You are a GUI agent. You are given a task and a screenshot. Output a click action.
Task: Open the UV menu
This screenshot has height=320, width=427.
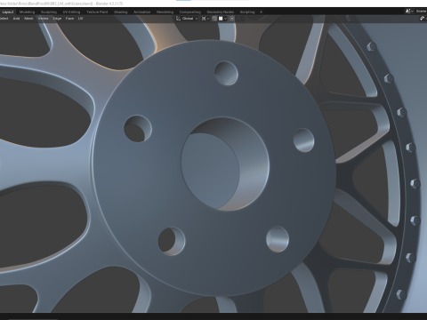pyautogui.click(x=80, y=19)
